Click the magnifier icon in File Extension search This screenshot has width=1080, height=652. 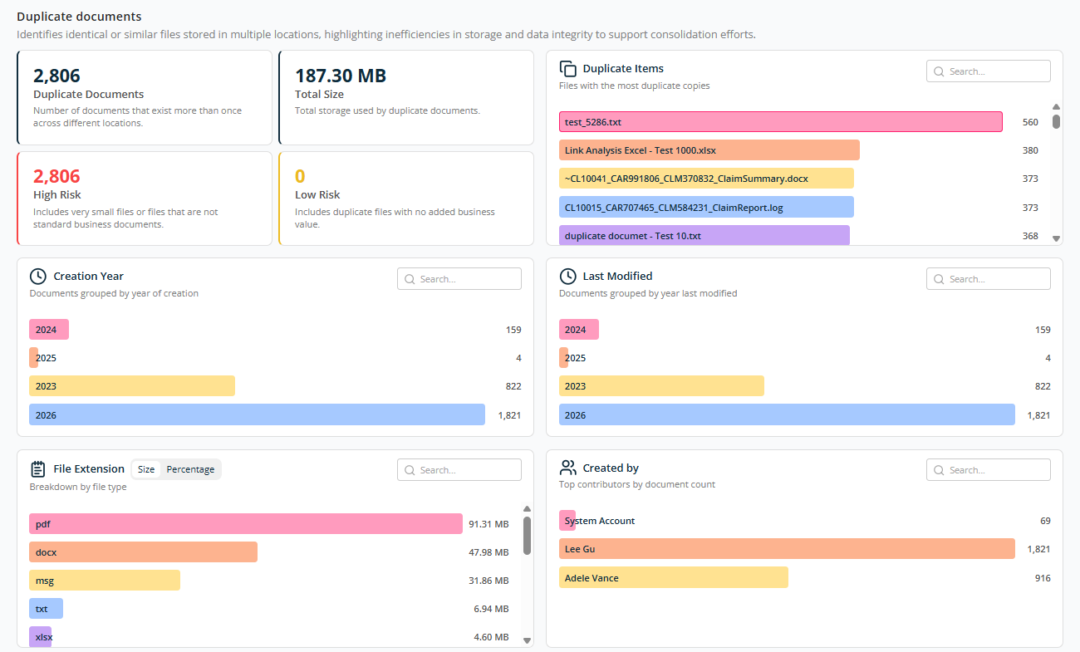point(410,470)
